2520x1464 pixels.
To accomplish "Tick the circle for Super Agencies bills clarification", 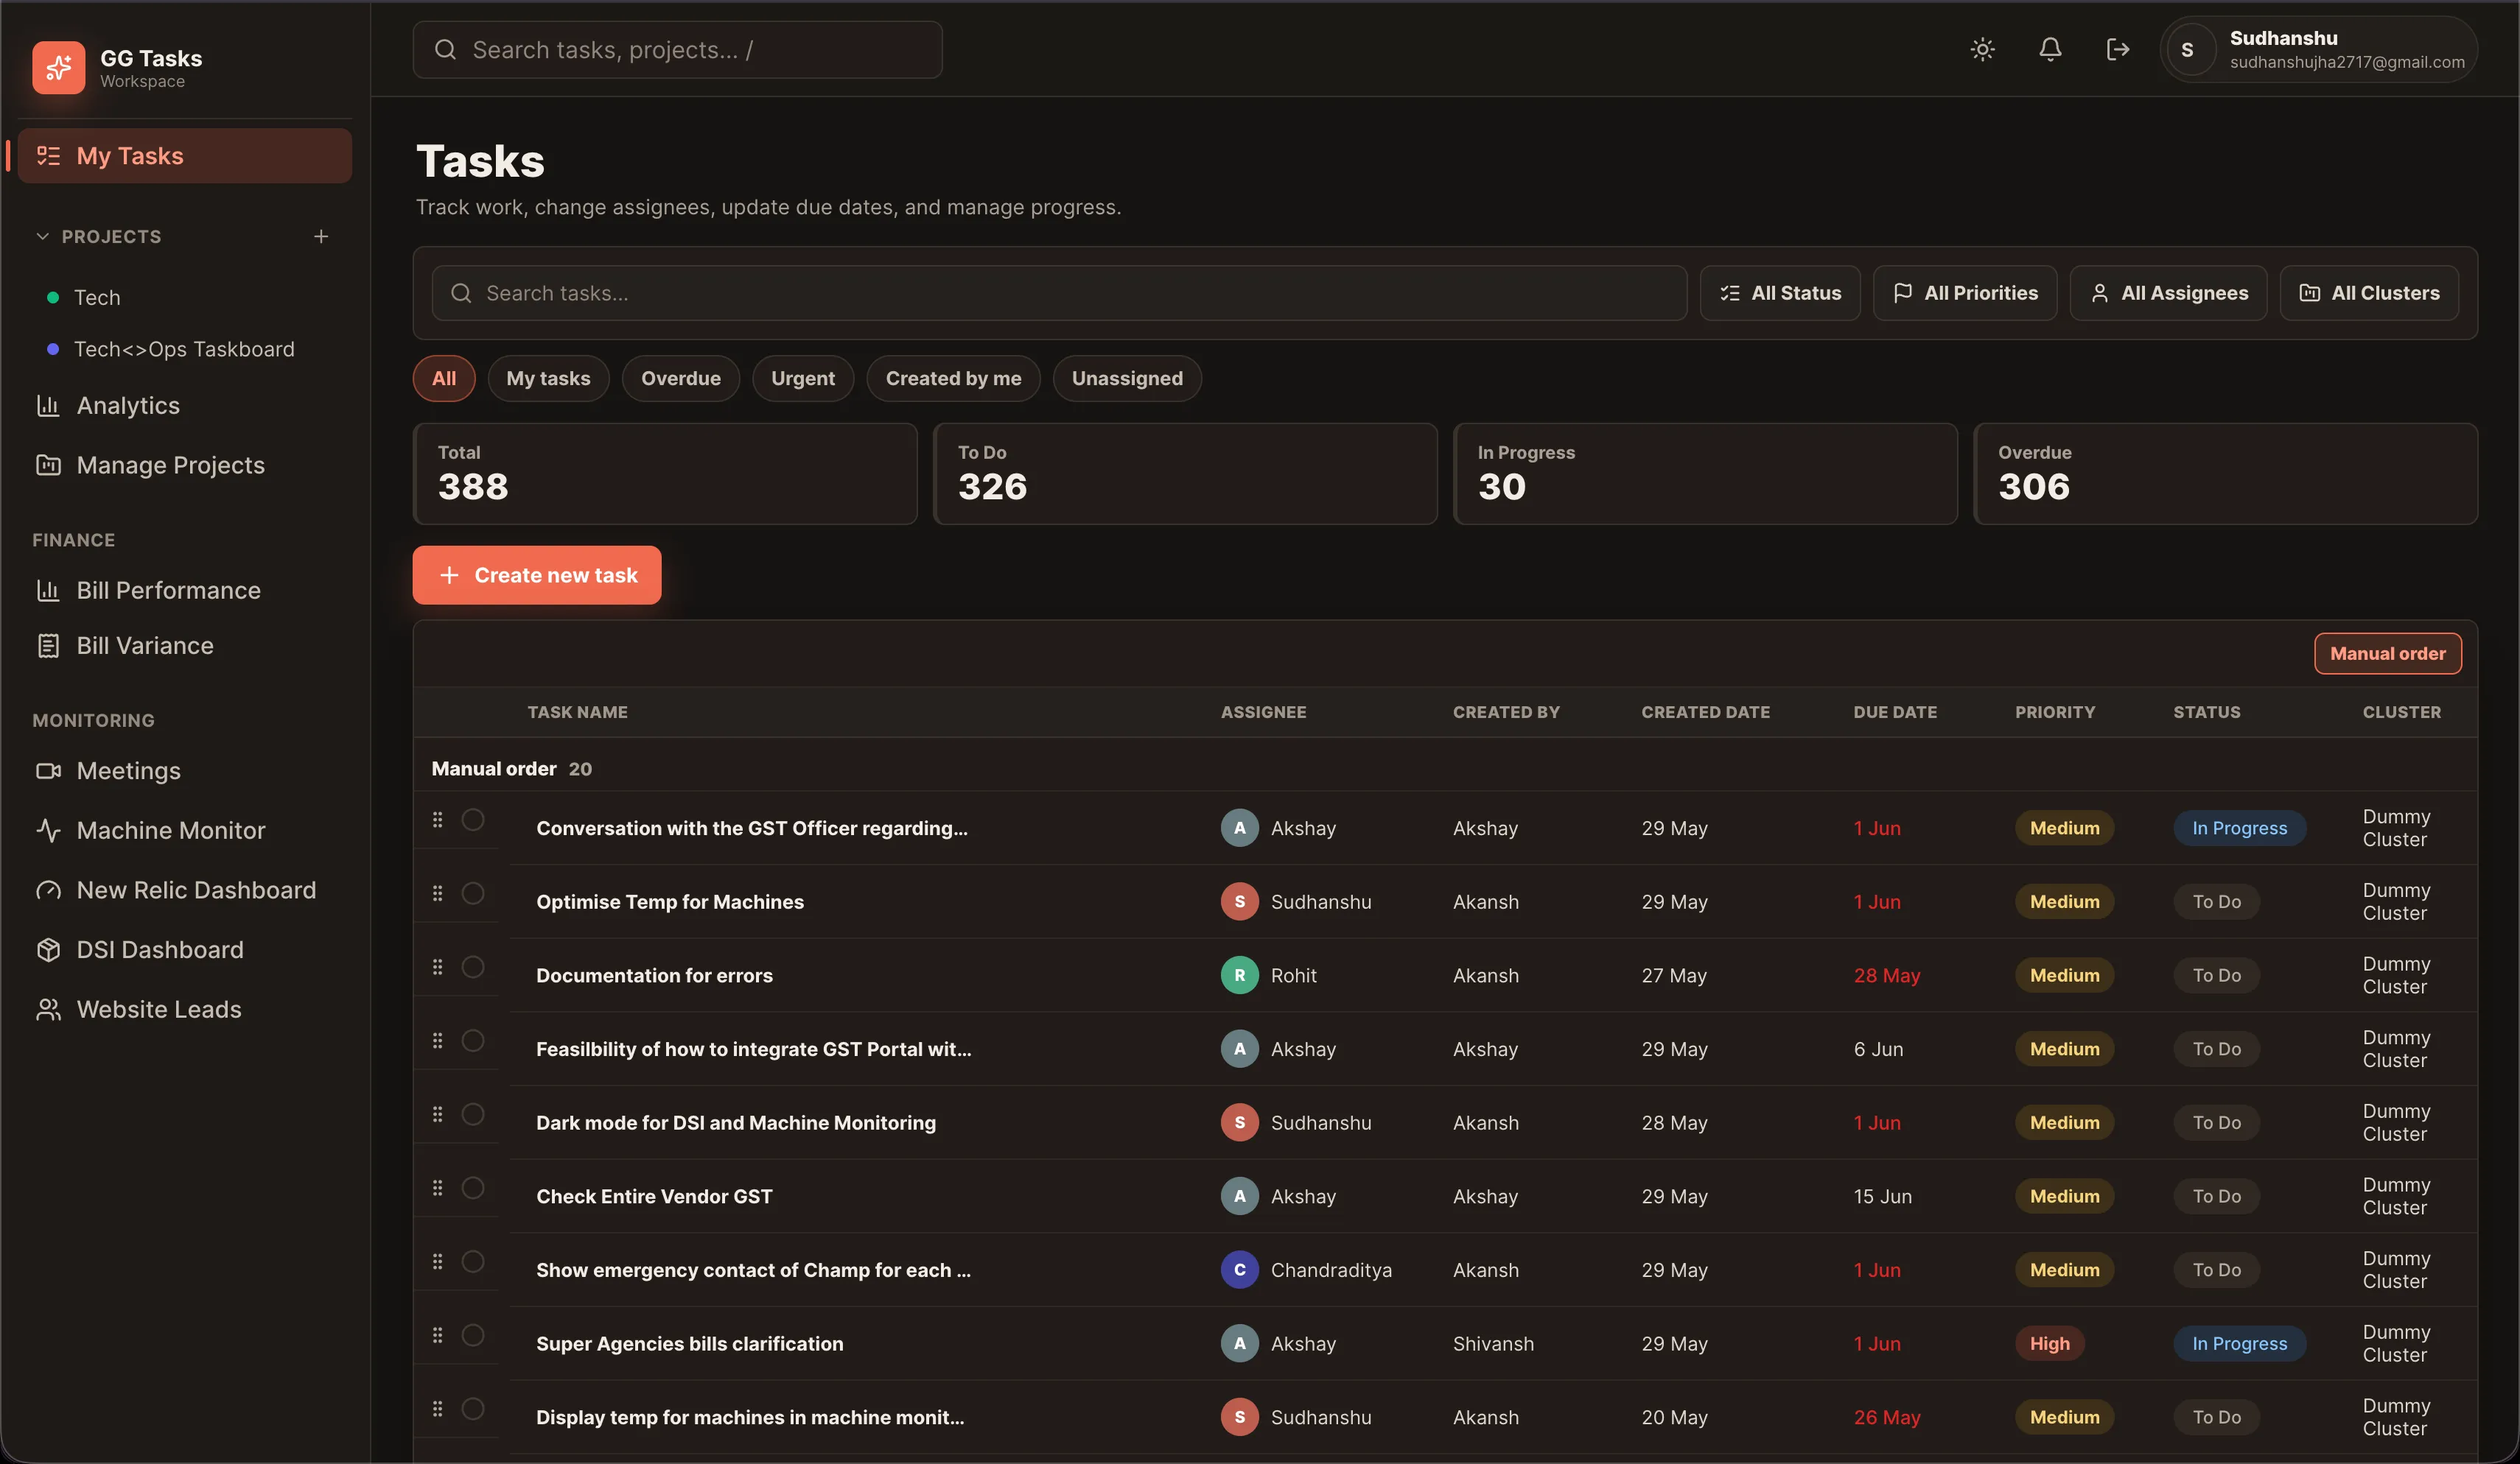I will [x=473, y=1335].
